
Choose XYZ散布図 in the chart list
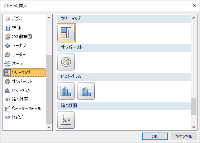(x=24, y=37)
